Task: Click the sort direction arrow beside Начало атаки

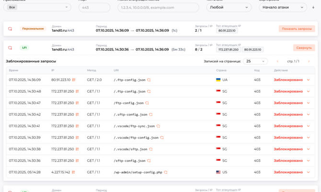Action: (x=313, y=7)
